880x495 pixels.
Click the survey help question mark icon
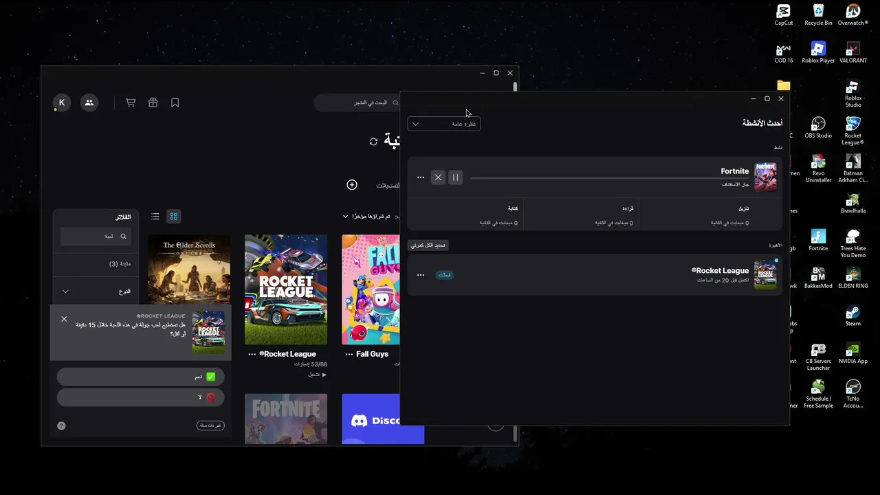(61, 426)
